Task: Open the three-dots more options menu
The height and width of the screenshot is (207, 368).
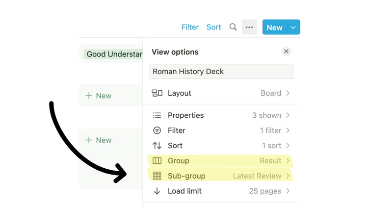Action: 249,27
